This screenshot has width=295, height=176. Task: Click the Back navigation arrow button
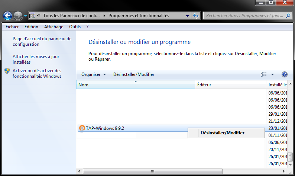(7, 16)
